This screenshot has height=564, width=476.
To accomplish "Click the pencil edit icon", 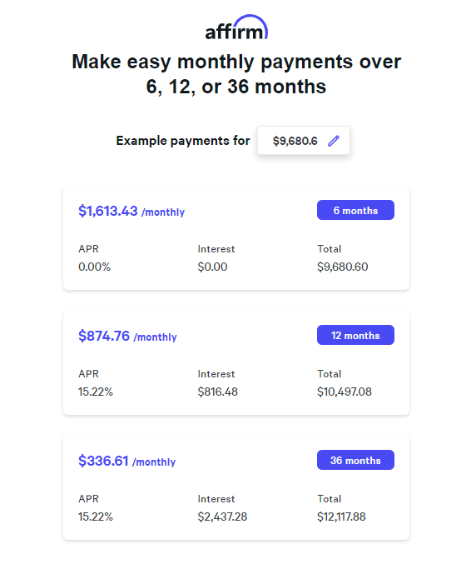I will tap(334, 141).
